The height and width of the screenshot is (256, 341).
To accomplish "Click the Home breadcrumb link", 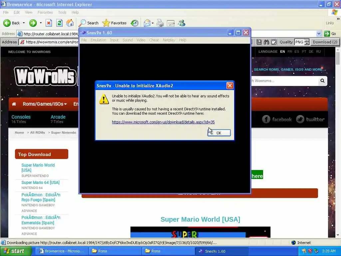I will [19, 133].
